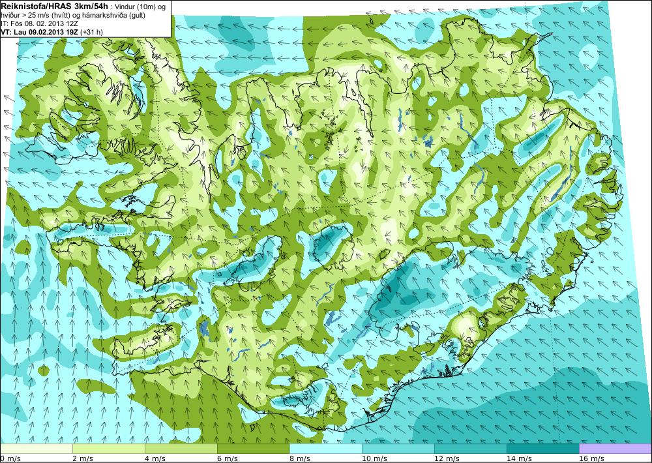This screenshot has width=652, height=463.
Task: Click the '6 m/s' legend label
Action: click(228, 458)
